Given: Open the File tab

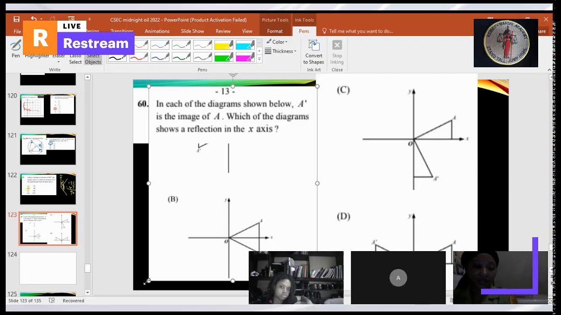Looking at the screenshot, I should click(x=18, y=31).
